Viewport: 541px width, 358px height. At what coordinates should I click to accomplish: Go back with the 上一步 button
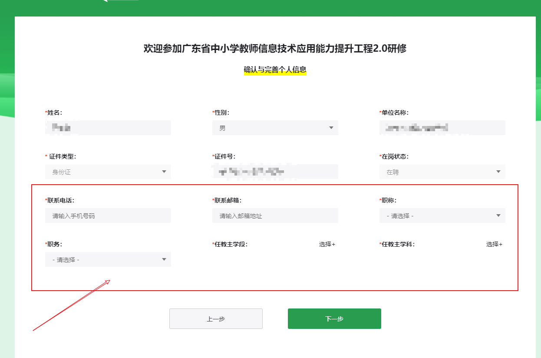click(x=216, y=318)
